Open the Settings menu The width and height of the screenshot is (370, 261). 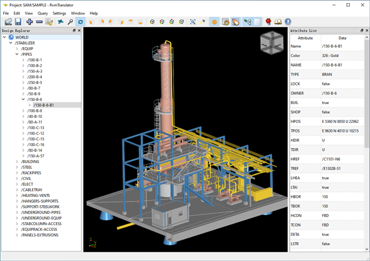coord(59,13)
